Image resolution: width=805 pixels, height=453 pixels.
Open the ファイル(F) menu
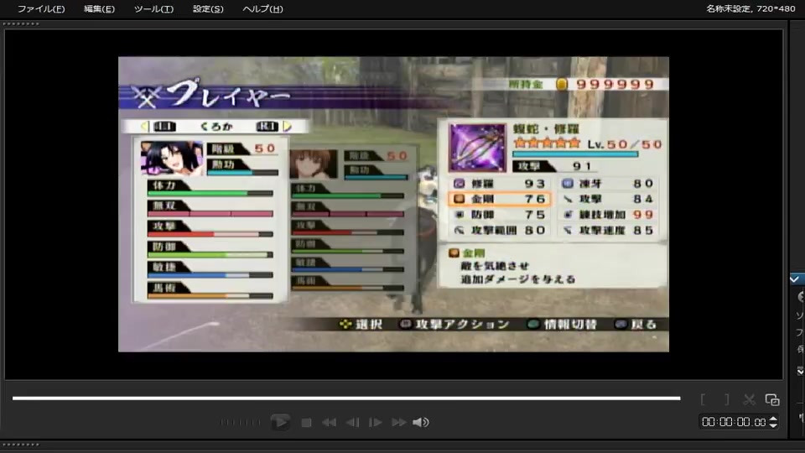point(41,8)
